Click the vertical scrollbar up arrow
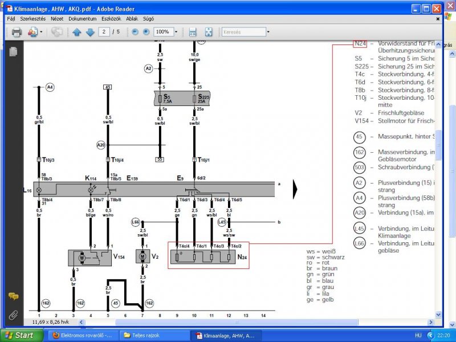This screenshot has height=342, width=456. click(438, 44)
